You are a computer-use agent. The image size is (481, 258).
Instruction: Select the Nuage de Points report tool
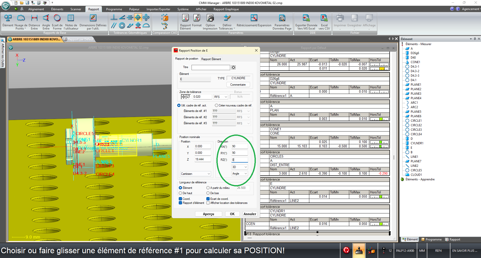21,22
